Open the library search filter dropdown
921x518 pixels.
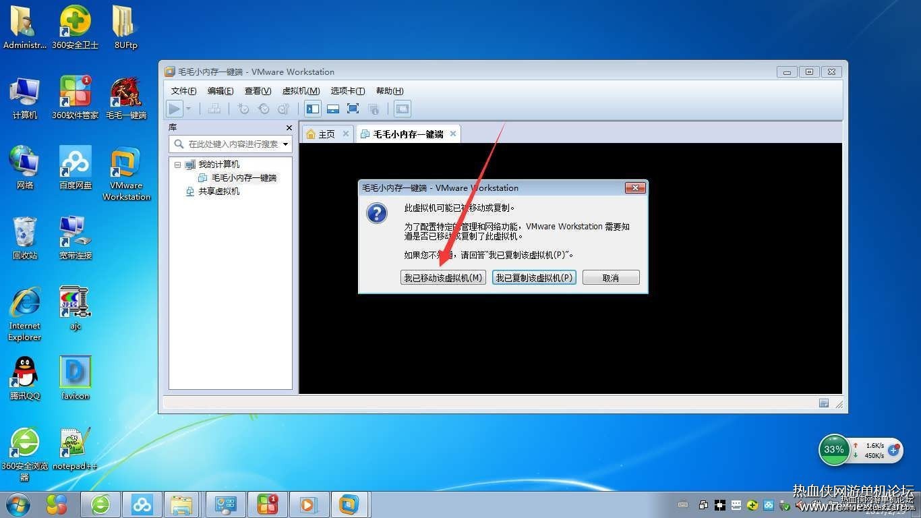tap(286, 144)
